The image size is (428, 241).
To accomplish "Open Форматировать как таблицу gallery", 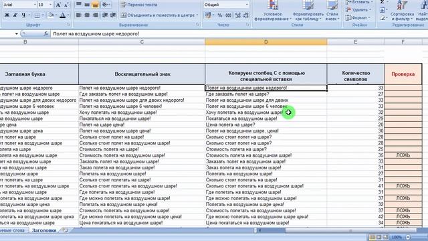I will [x=308, y=11].
